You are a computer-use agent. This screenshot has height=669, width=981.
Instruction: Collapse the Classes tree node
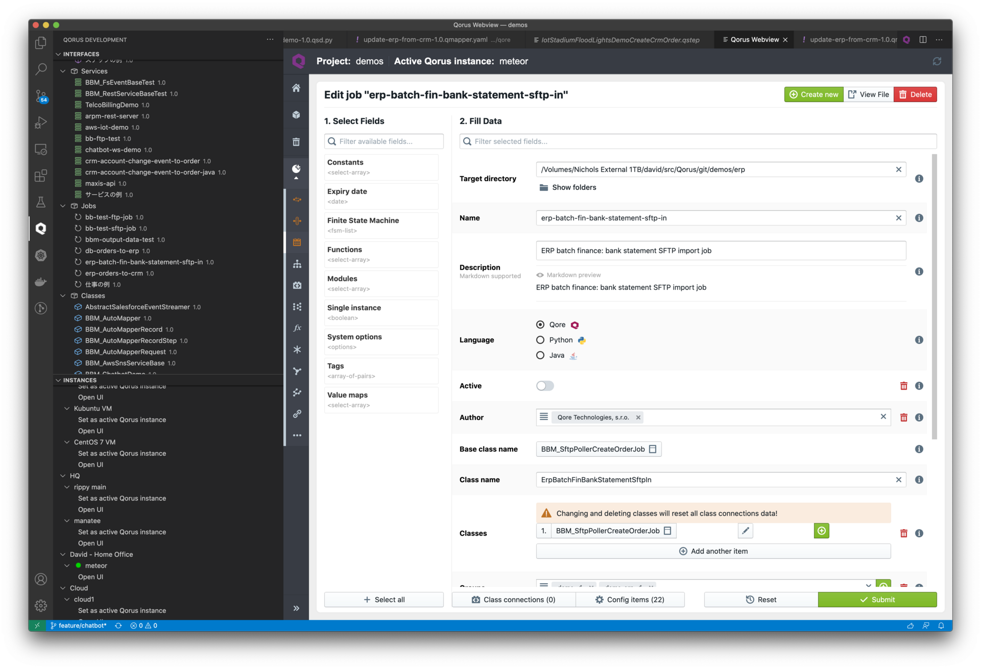coord(63,296)
